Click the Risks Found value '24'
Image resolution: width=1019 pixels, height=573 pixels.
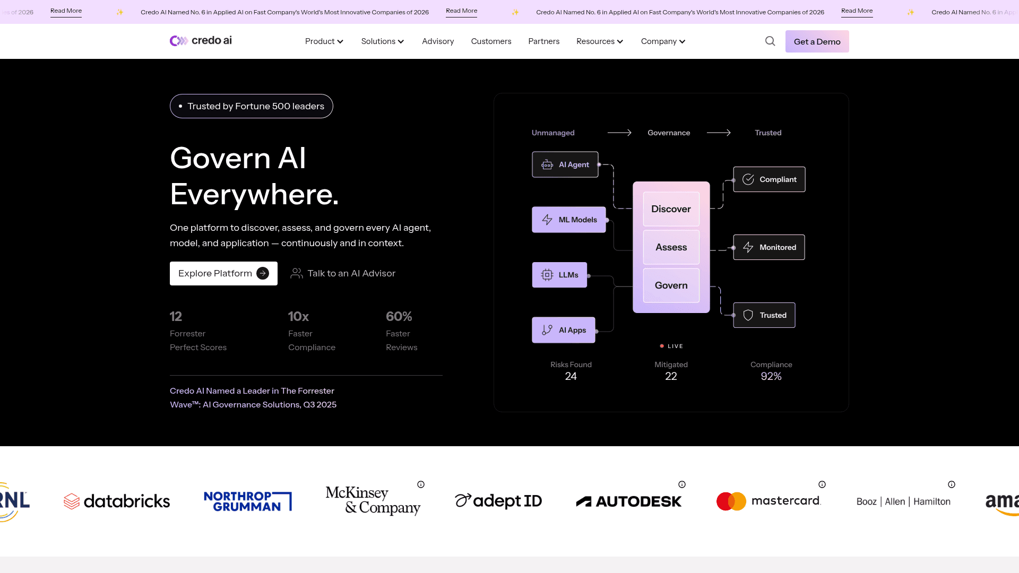point(571,376)
